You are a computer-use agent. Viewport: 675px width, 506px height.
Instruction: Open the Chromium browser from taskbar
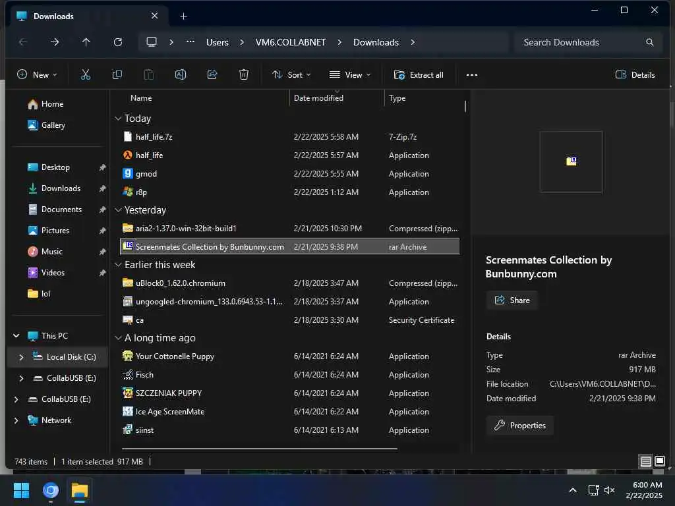click(x=50, y=490)
